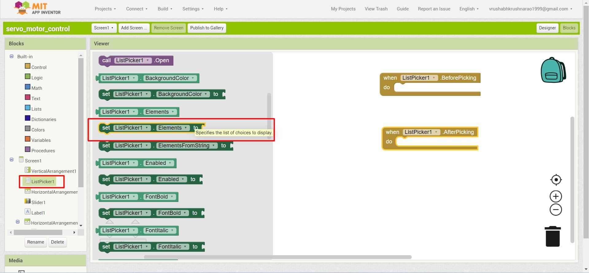This screenshot has width=589, height=273.
Task: Click Publish to Gallery
Action: pos(207,28)
